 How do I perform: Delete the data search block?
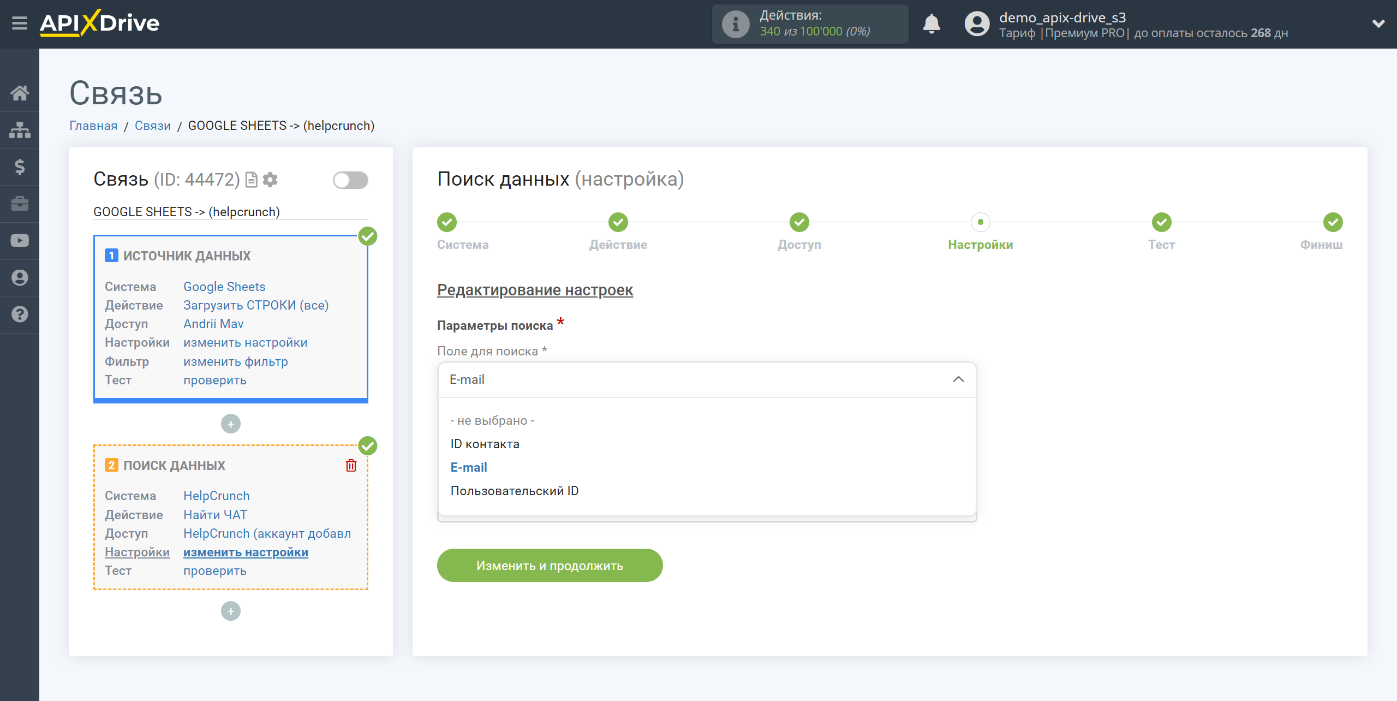(x=351, y=465)
